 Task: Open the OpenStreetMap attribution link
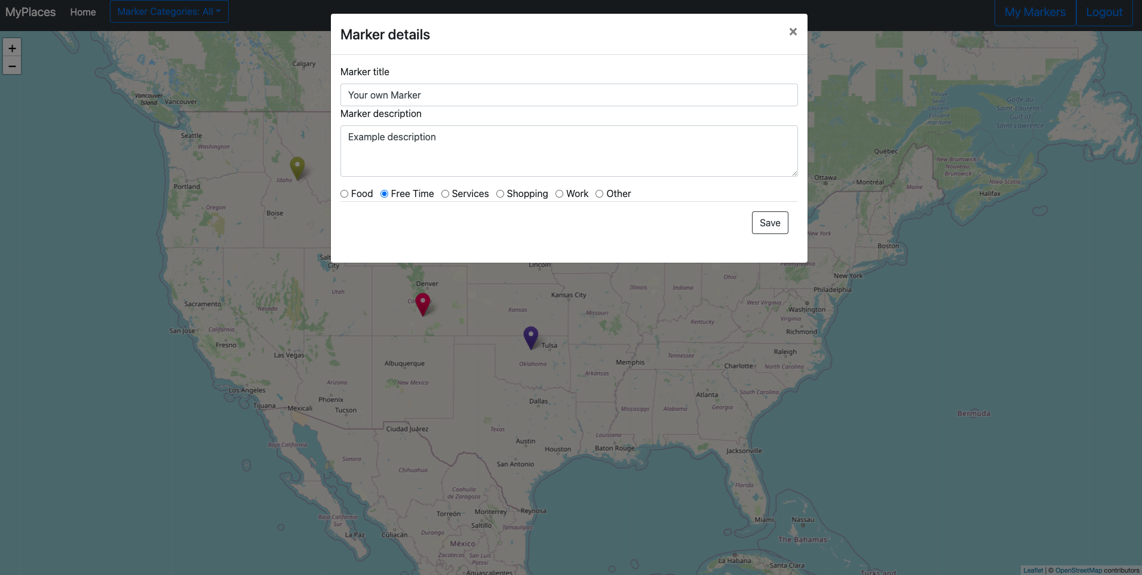pos(1079,570)
